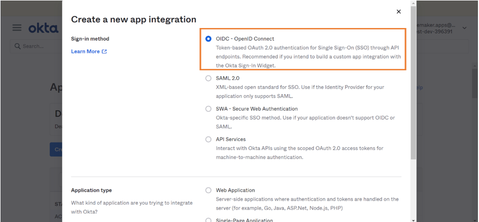Expand the account dropdown chevron
The width and height of the screenshot is (479, 222).
point(464,28)
